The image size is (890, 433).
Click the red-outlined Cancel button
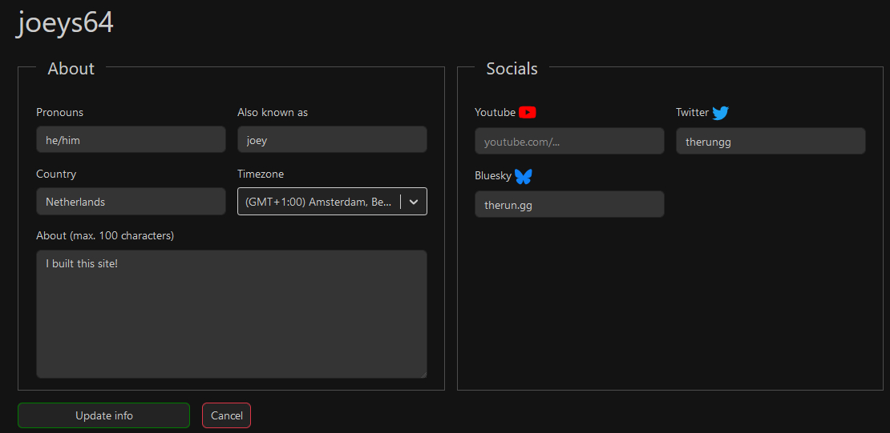[226, 415]
